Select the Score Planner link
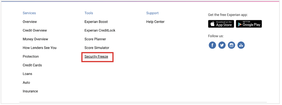 tap(95, 39)
